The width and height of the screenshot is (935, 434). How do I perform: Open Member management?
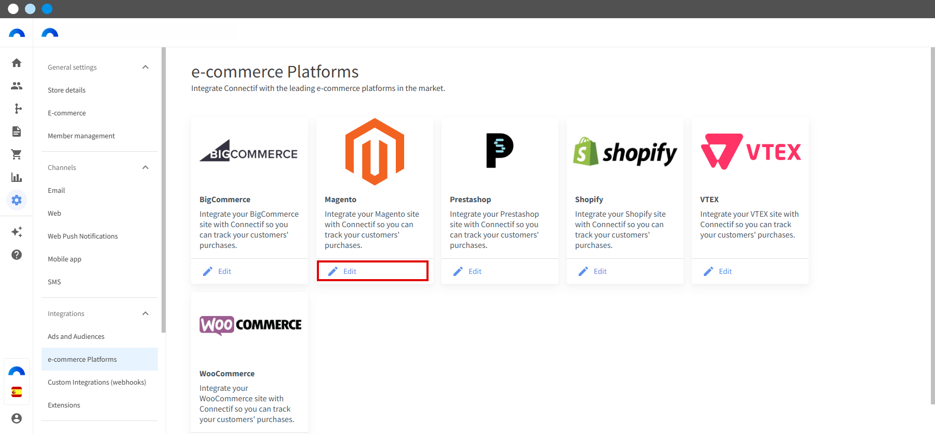[100, 136]
